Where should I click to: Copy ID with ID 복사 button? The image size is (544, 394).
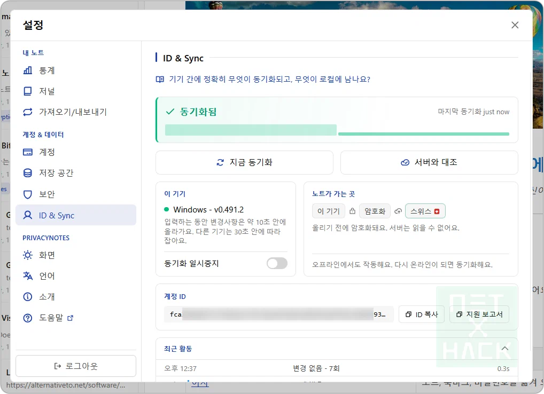tap(422, 314)
